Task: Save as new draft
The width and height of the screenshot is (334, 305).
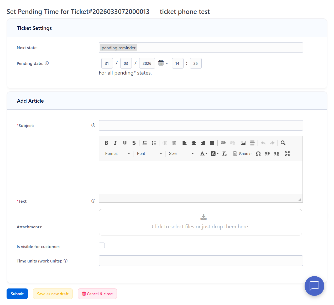Action: 53,294
